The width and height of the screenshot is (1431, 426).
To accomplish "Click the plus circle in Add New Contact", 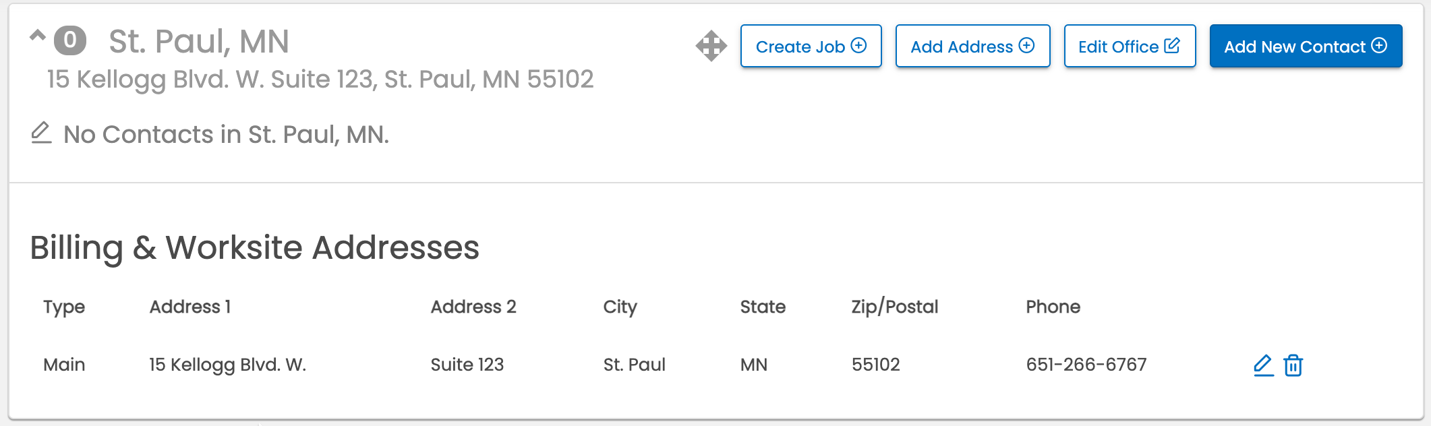I will coord(1379,45).
